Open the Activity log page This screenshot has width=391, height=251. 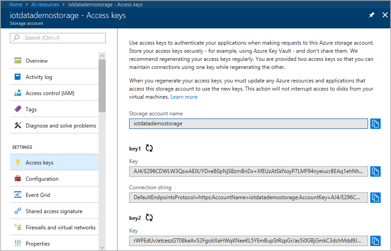[39, 77]
